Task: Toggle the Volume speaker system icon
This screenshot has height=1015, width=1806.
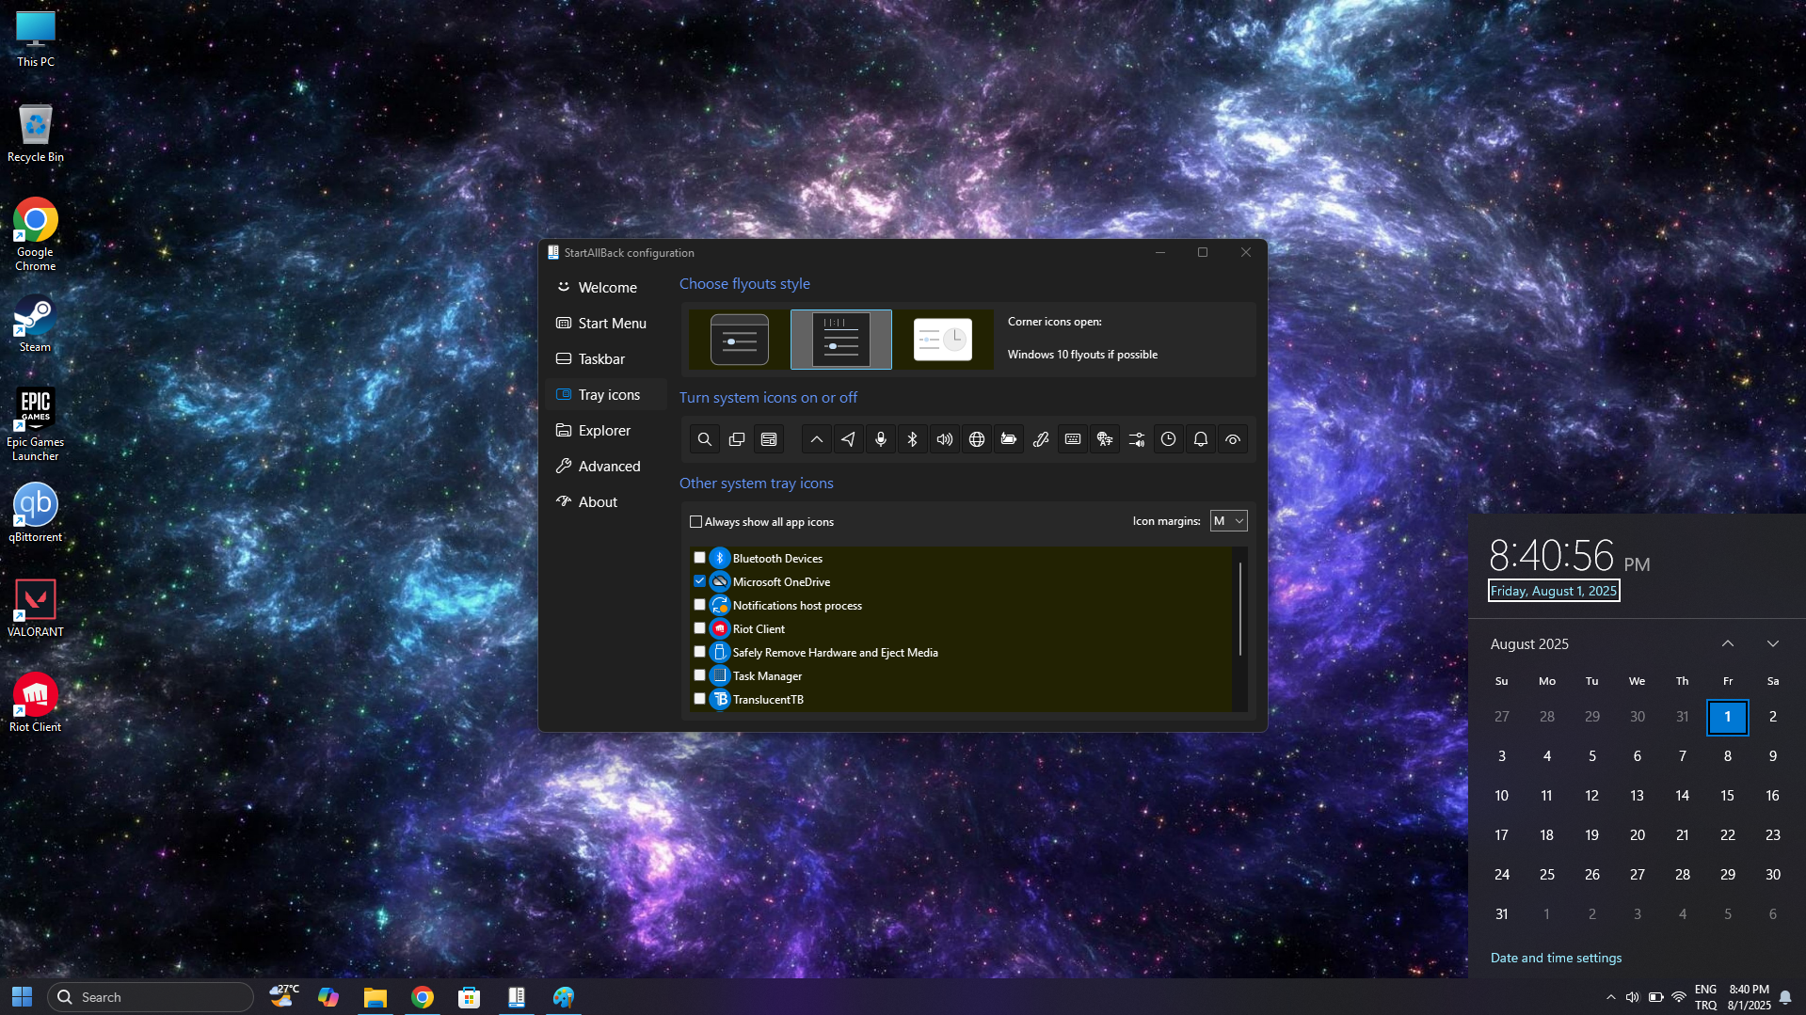Action: (945, 439)
